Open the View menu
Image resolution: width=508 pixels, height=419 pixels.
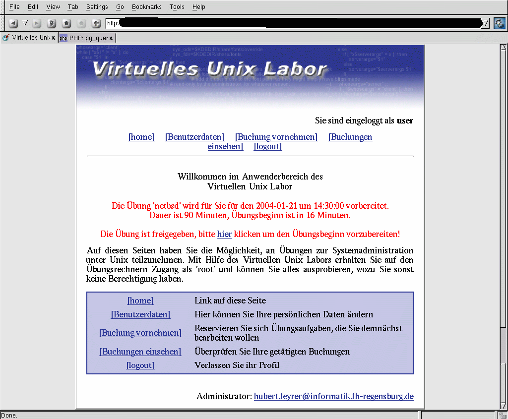click(x=53, y=7)
